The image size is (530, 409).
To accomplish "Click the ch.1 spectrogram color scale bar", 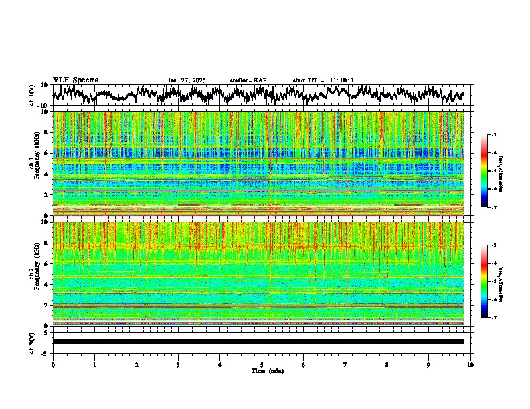I will coord(484,171).
